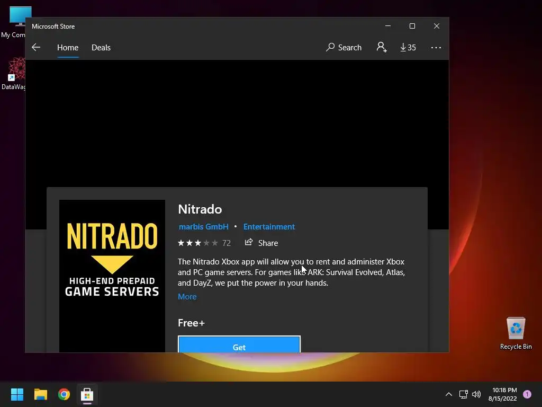
Task: Click the 72 ratings count
Action: point(227,243)
